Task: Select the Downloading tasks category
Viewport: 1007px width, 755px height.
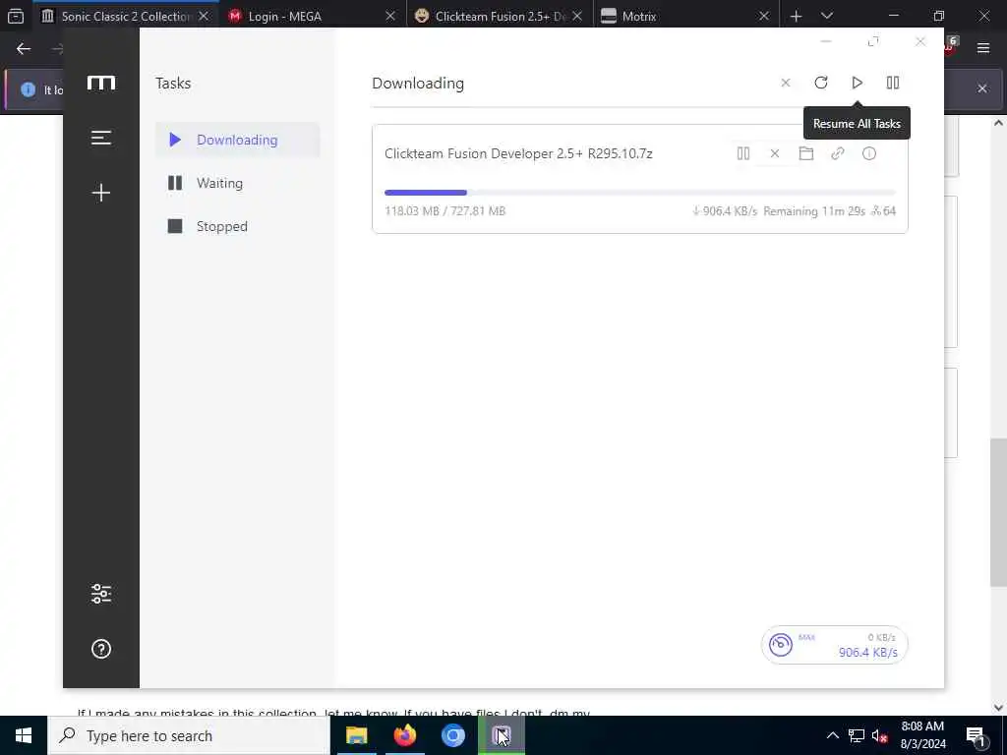Action: (238, 140)
